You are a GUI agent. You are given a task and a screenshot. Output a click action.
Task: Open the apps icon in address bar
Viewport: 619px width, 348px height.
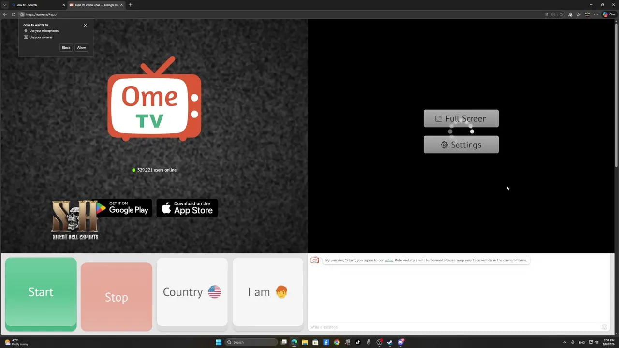[x=546, y=14]
